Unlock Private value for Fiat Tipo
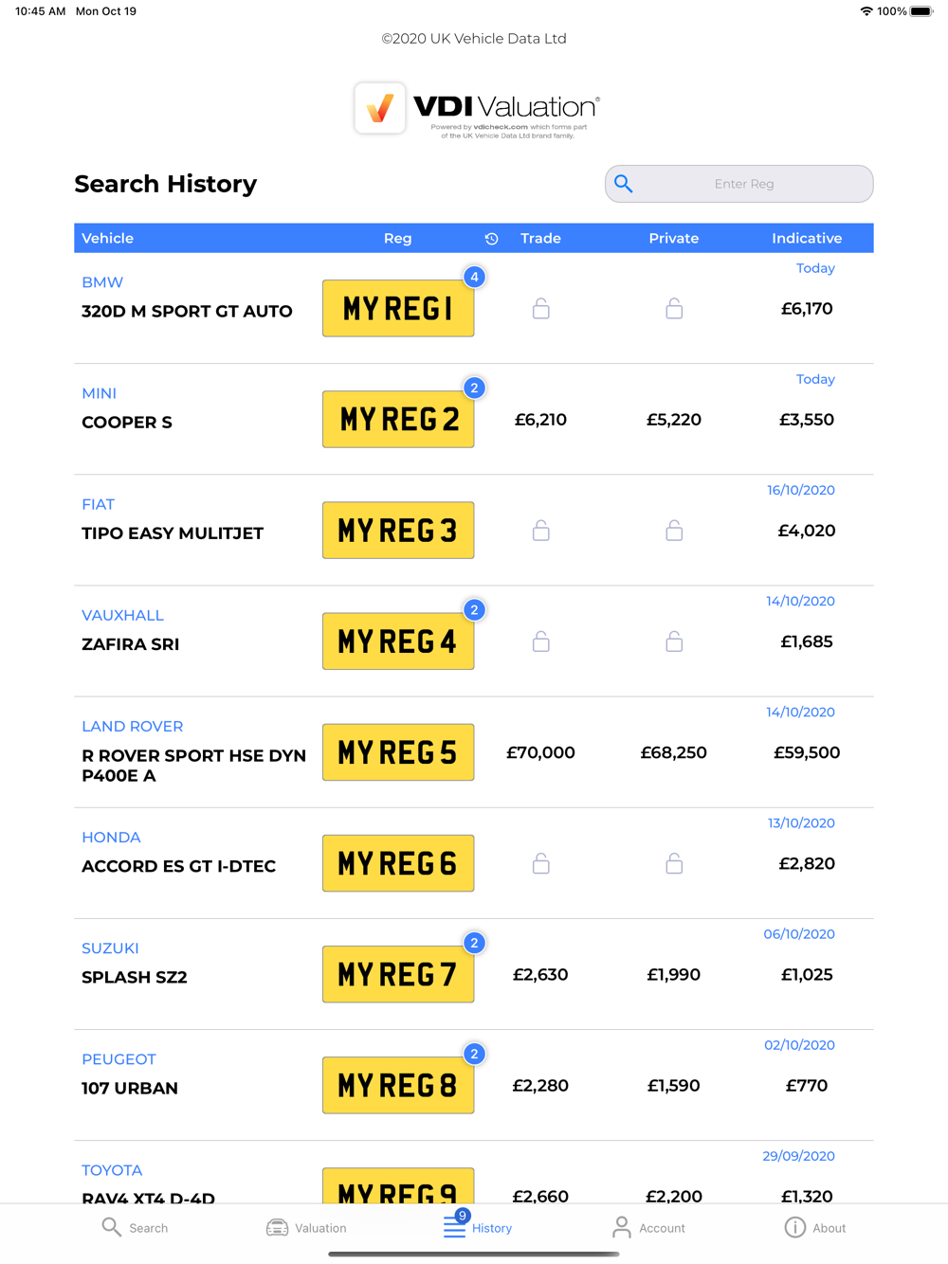Viewport: 948px width, 1264px height. [674, 530]
